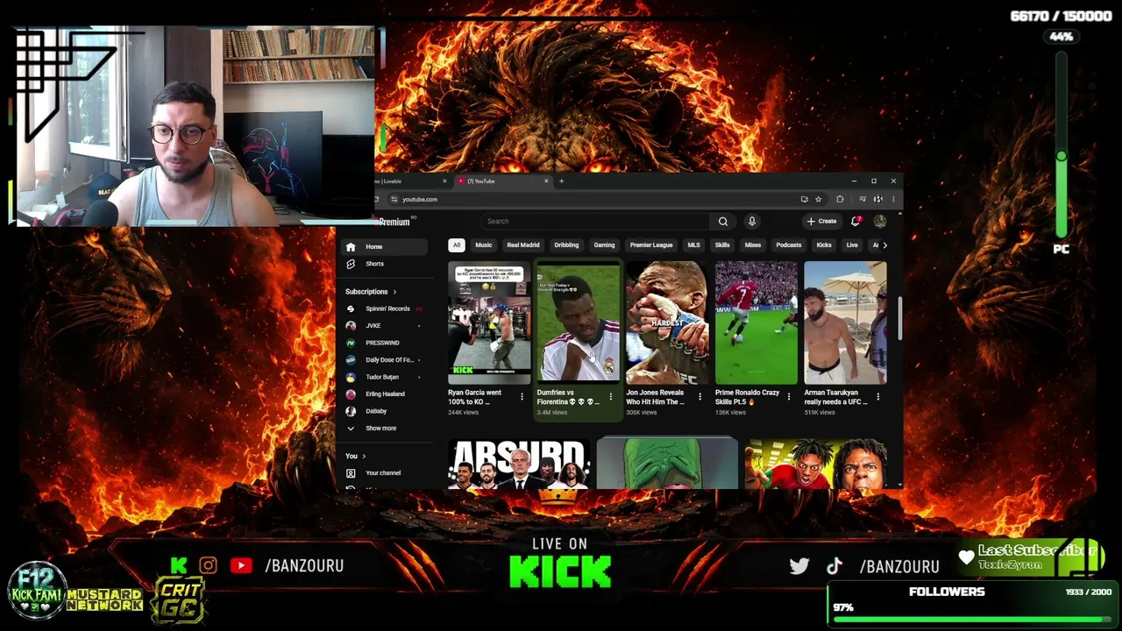This screenshot has height=631, width=1122.
Task: Select the Mixes filter chip
Action: 753,245
